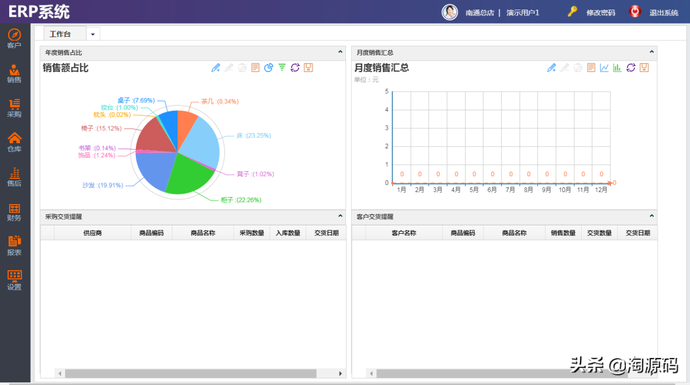
Task: Switch 月度销售汇总 chart to line type
Action: (604, 67)
